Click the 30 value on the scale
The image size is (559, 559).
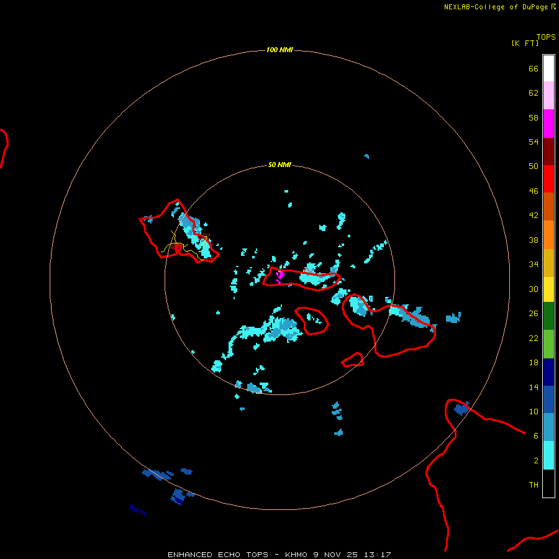point(534,289)
